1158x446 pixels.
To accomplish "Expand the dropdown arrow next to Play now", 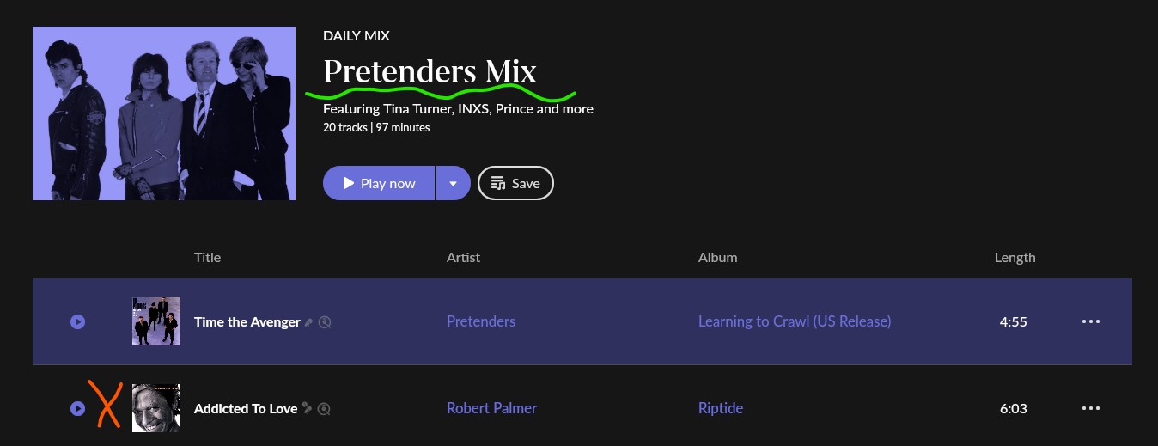I will click(453, 183).
